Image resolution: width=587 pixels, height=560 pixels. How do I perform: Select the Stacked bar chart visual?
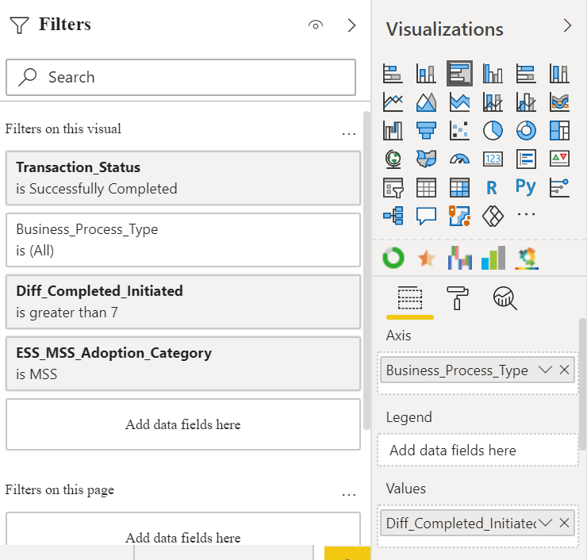(393, 73)
